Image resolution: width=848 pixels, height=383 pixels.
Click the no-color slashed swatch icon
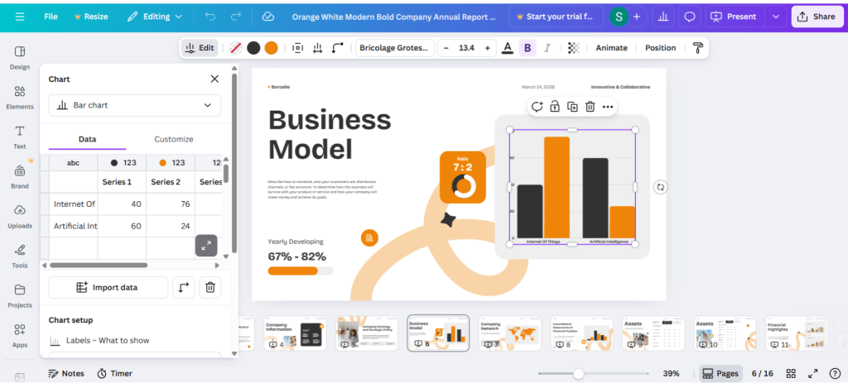(x=235, y=48)
